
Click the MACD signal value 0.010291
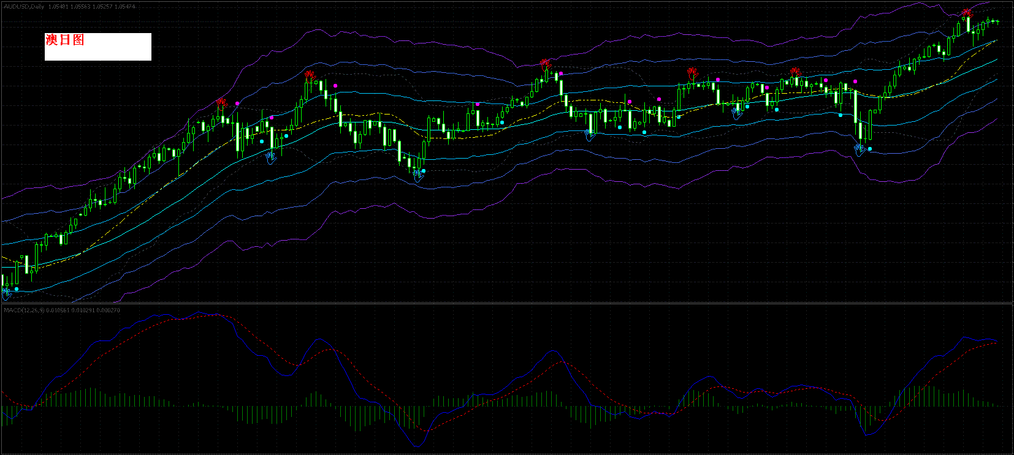pos(82,310)
